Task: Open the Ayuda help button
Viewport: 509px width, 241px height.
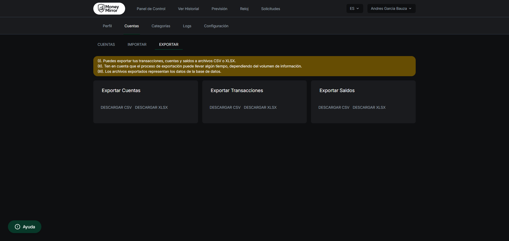Action: [x=25, y=227]
